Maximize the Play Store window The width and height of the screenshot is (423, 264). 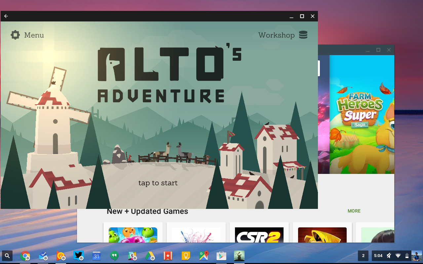click(x=378, y=50)
